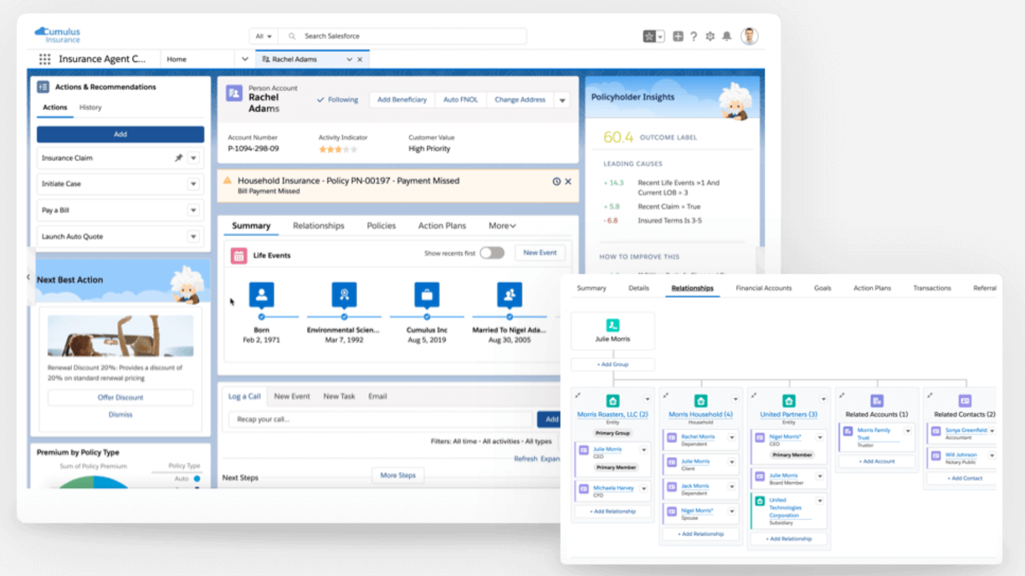Open the Financial Accounts tab
This screenshot has width=1025, height=576.
tap(764, 289)
